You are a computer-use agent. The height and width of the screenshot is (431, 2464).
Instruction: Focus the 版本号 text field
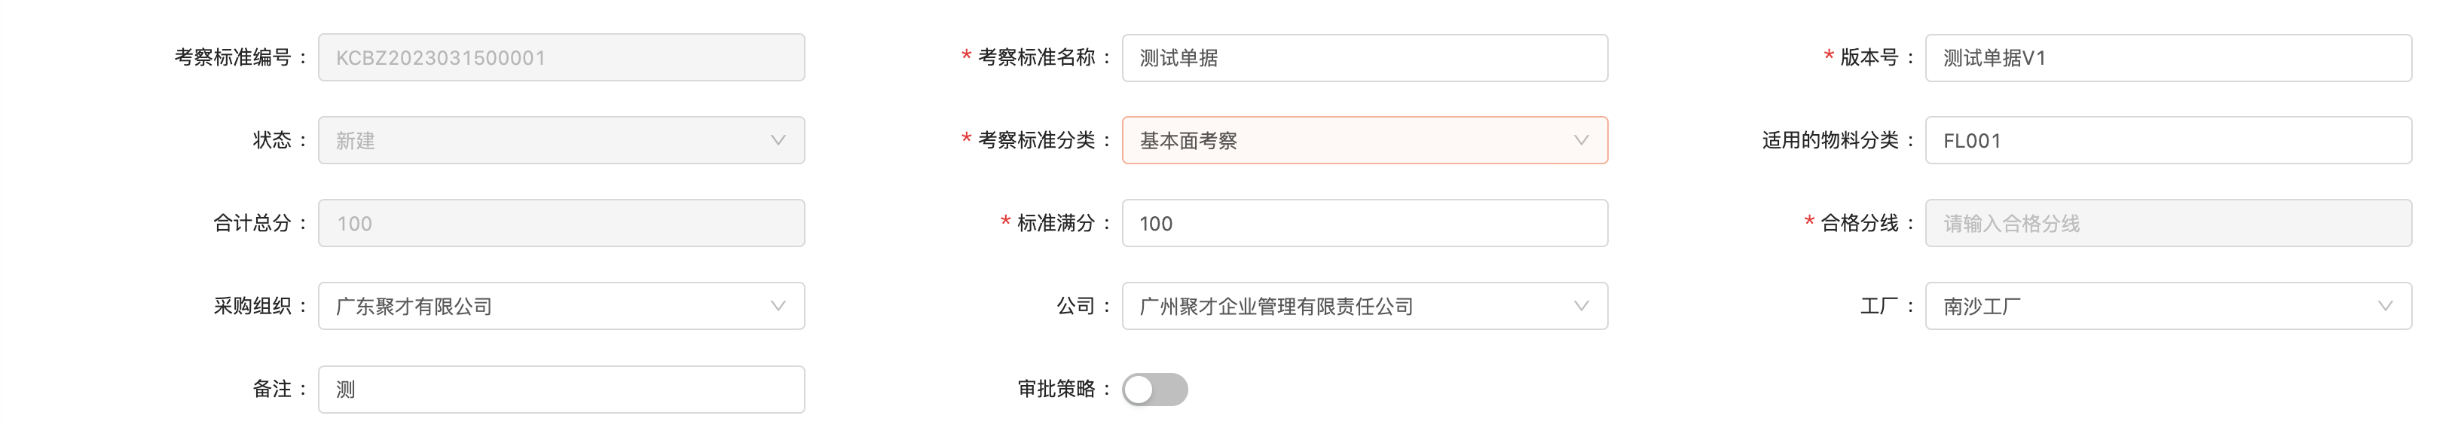(x=2167, y=58)
